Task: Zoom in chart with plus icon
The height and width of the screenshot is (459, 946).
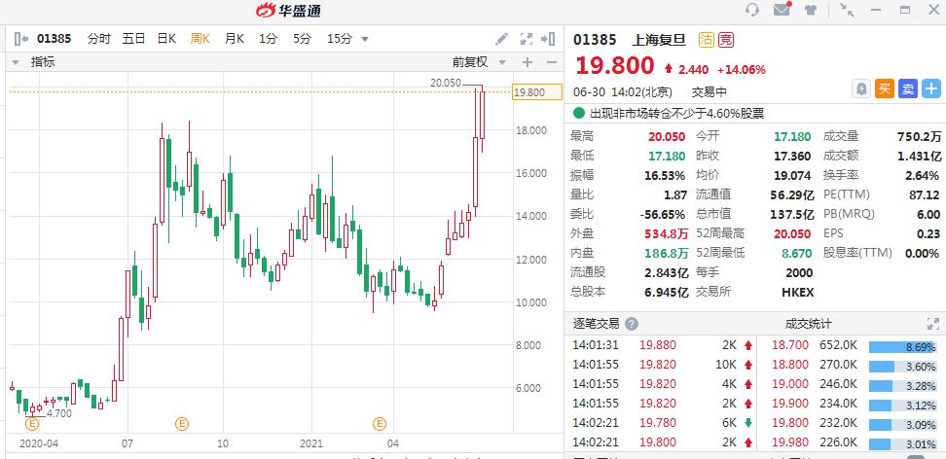Action: pyautogui.click(x=528, y=62)
